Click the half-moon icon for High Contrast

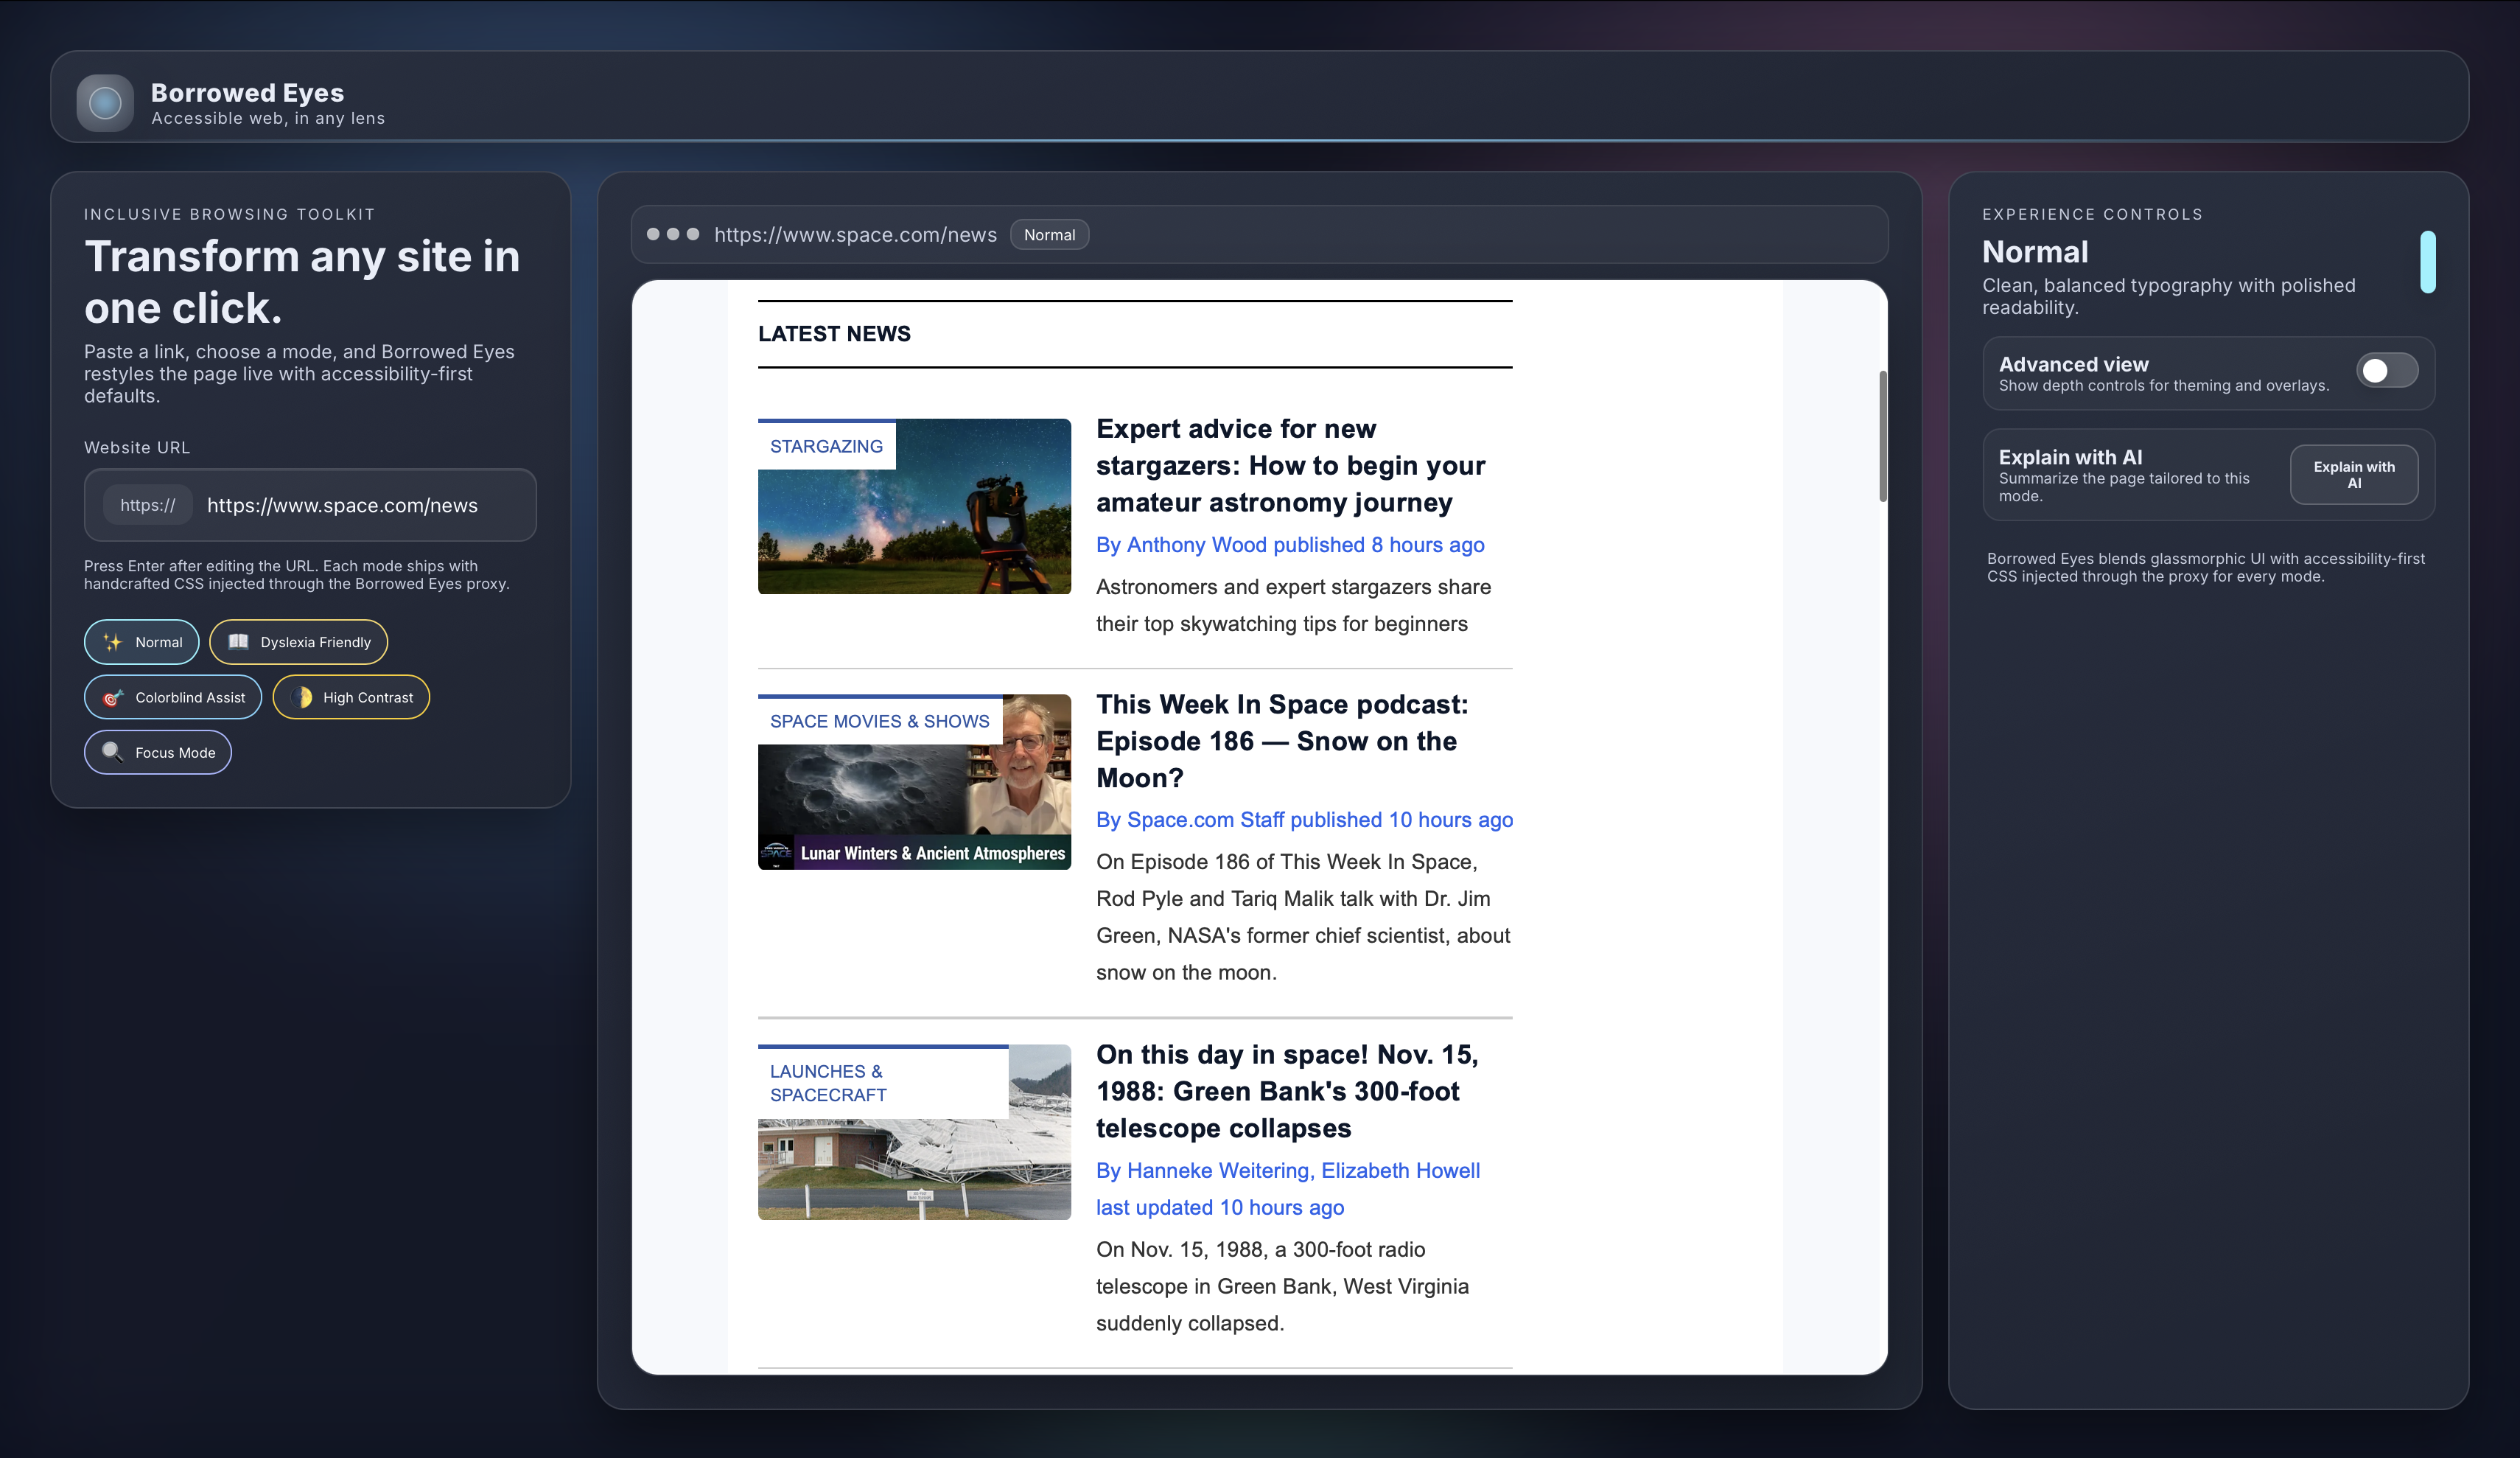point(302,697)
